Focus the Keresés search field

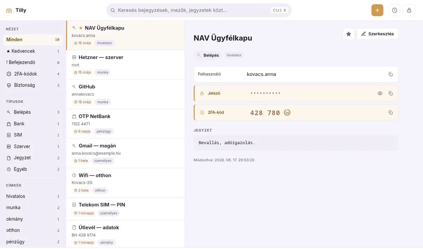click(199, 10)
